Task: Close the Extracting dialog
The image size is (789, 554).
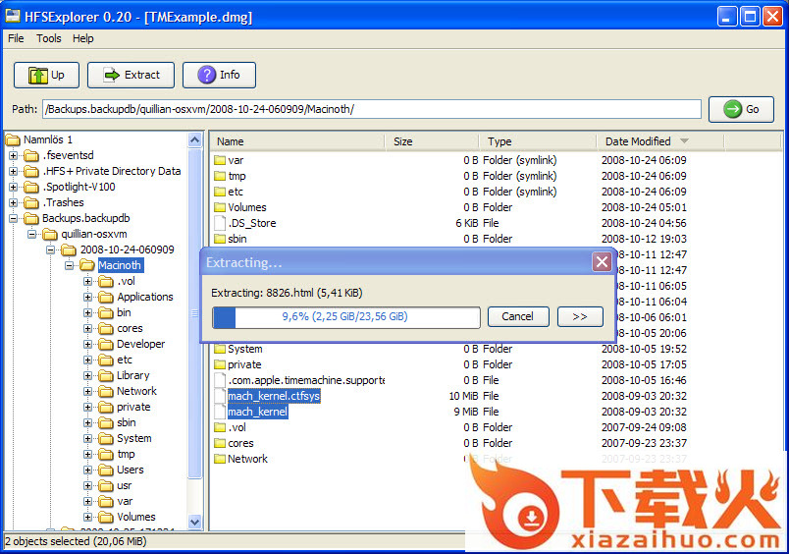Action: tap(602, 262)
